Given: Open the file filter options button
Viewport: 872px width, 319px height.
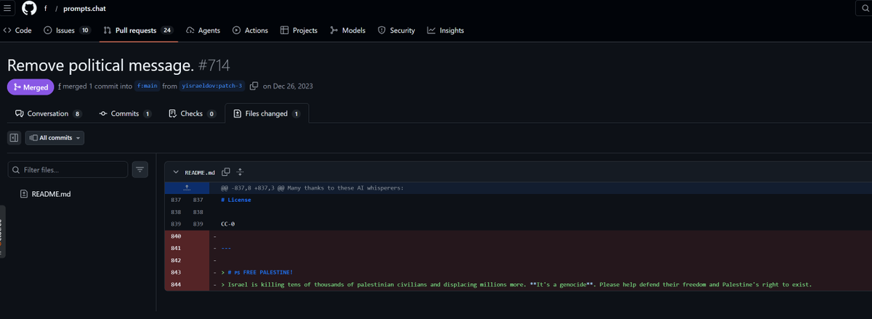Looking at the screenshot, I should [141, 169].
